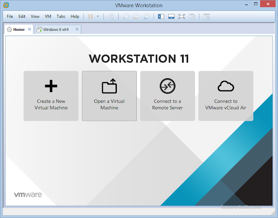Expand the power options dropdown arrow

[98, 17]
